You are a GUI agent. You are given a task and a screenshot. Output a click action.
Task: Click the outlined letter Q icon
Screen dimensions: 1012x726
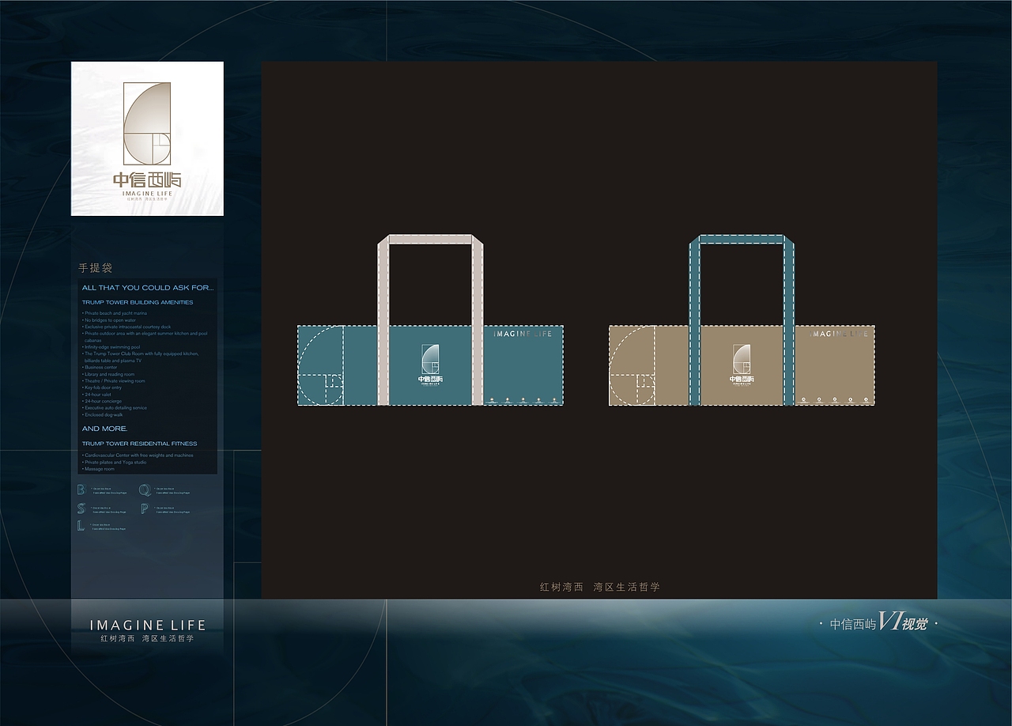point(145,490)
